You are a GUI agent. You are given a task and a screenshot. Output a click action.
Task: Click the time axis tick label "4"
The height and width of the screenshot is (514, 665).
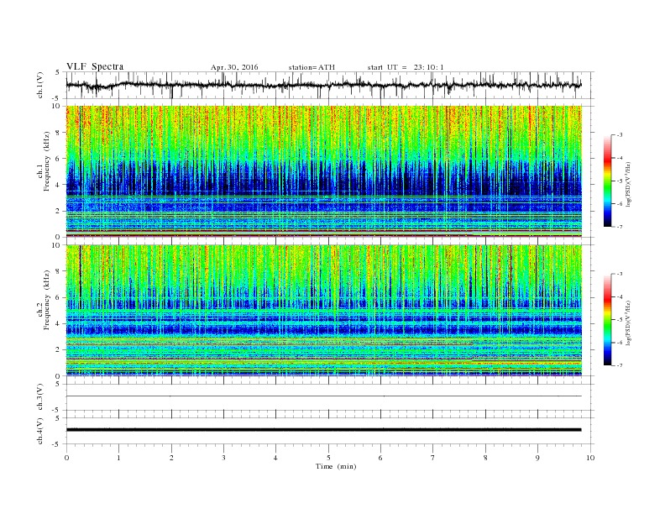coord(276,458)
